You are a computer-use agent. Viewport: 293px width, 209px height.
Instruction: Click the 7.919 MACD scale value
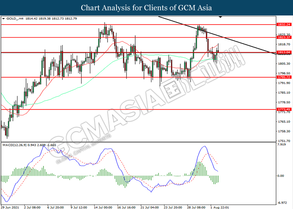[x=283, y=145]
